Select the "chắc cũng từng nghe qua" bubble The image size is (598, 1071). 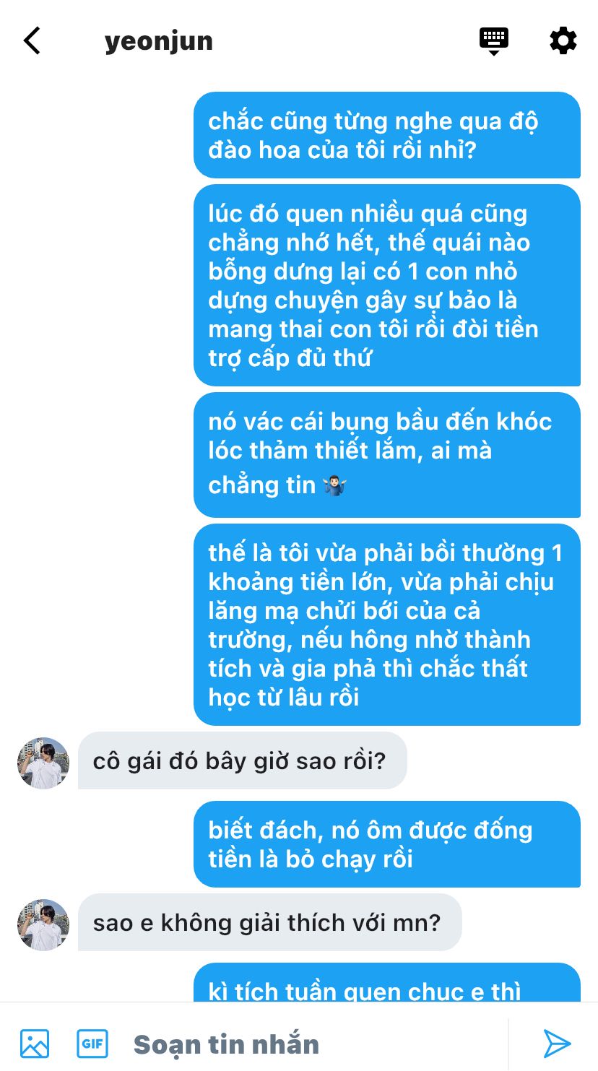pyautogui.click(x=387, y=135)
